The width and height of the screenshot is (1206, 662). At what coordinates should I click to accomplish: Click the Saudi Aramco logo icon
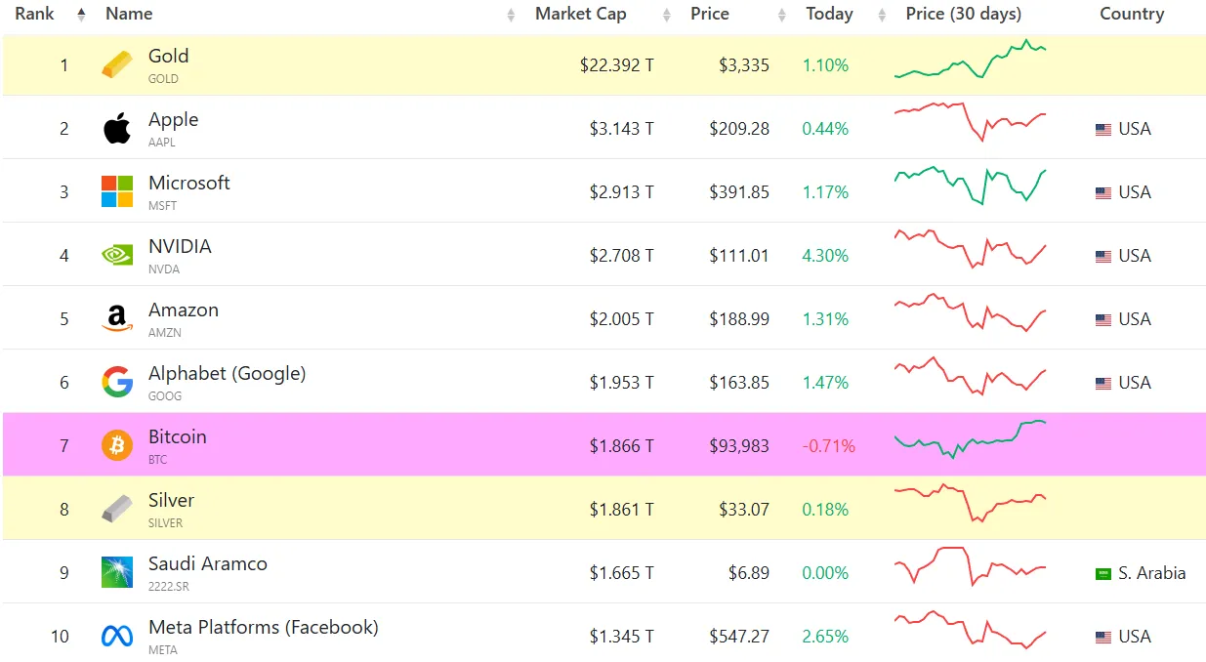[117, 572]
